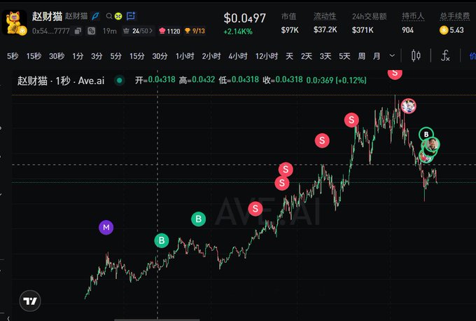Toggle the green dot legend indicator

coord(120,80)
